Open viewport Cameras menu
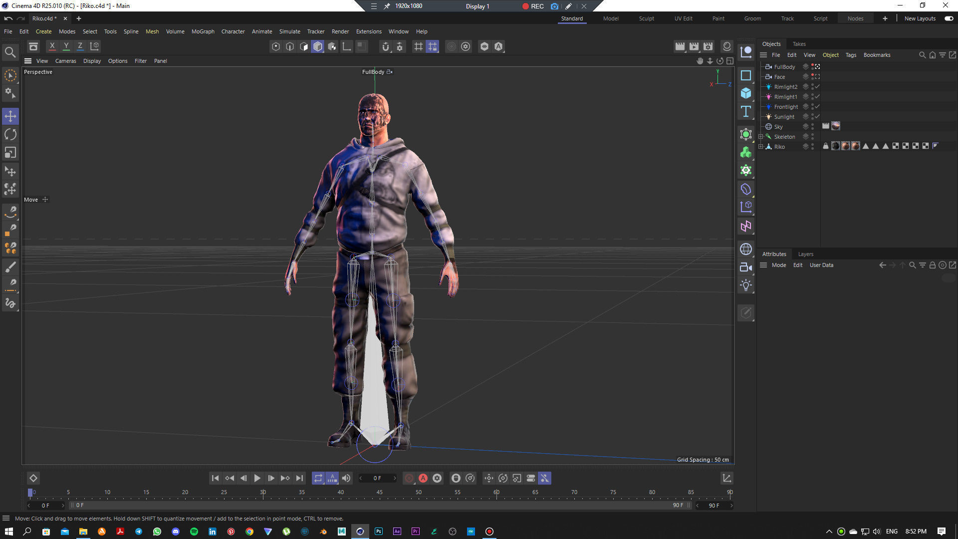This screenshot has width=958, height=539. point(65,61)
